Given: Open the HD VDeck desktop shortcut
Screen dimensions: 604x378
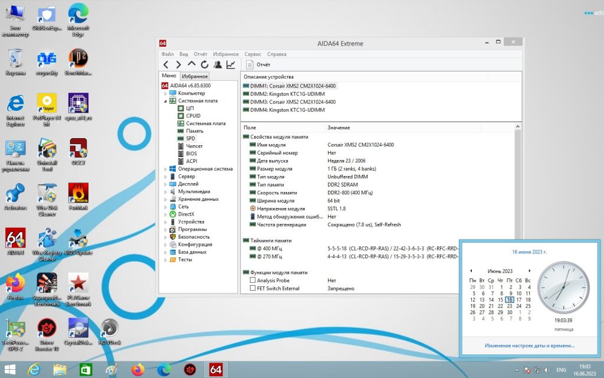Looking at the screenshot, I should tap(110, 331).
